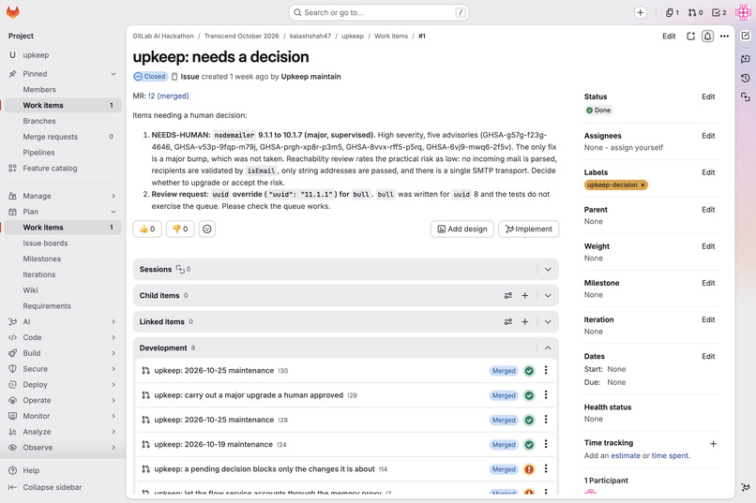Open options for merge request !30
Screen dimensions: 756x503
coord(546,370)
